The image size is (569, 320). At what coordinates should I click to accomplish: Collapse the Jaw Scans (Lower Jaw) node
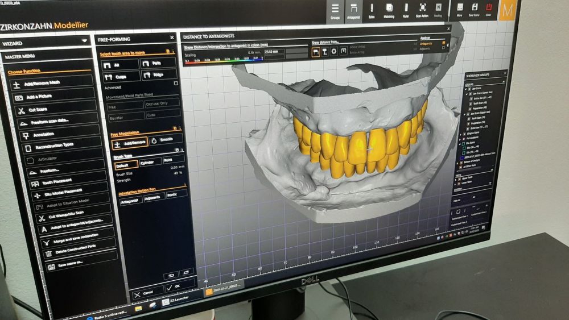[467, 94]
